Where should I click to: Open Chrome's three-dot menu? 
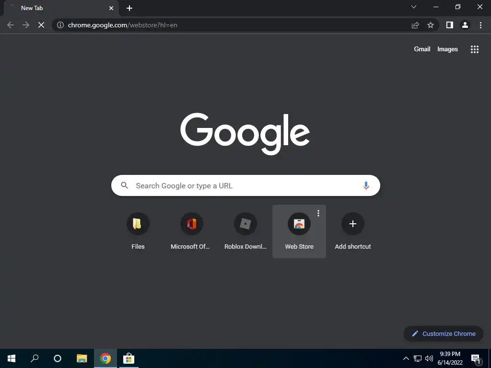click(x=480, y=25)
